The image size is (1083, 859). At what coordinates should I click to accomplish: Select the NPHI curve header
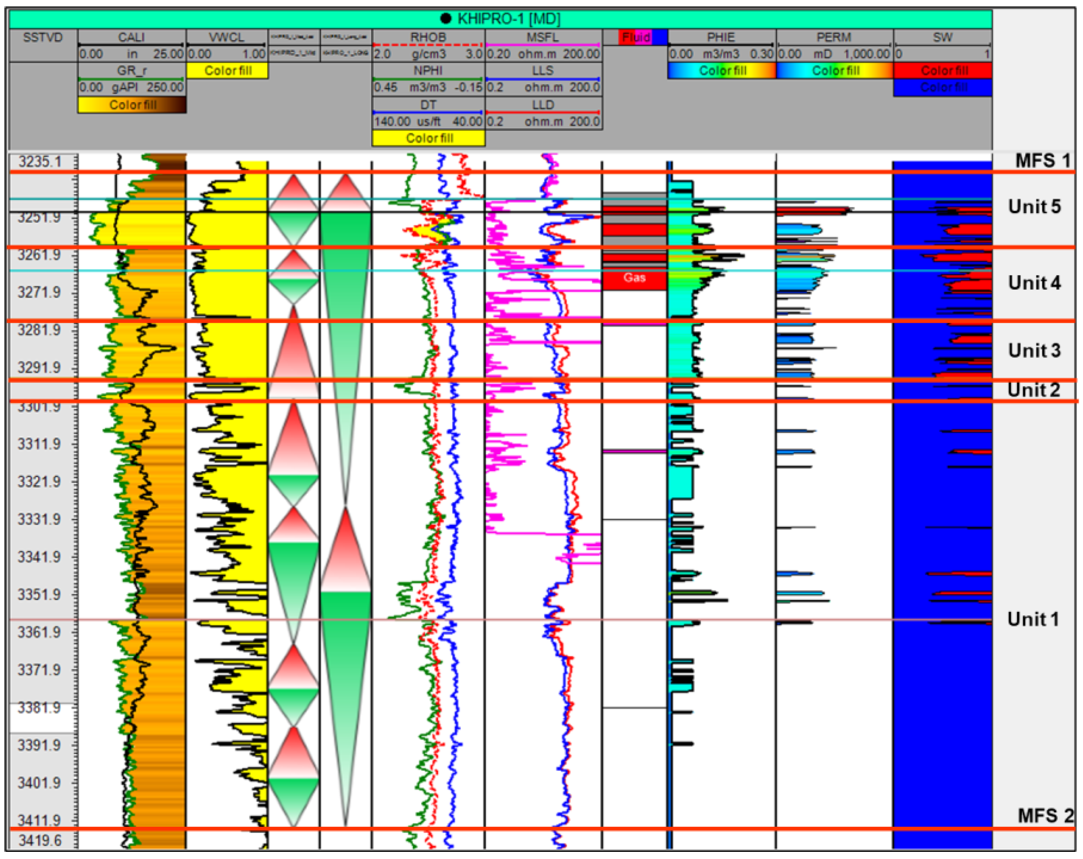[x=428, y=70]
